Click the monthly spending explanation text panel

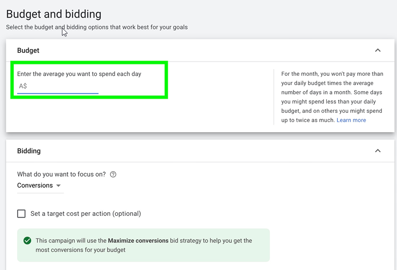332,97
